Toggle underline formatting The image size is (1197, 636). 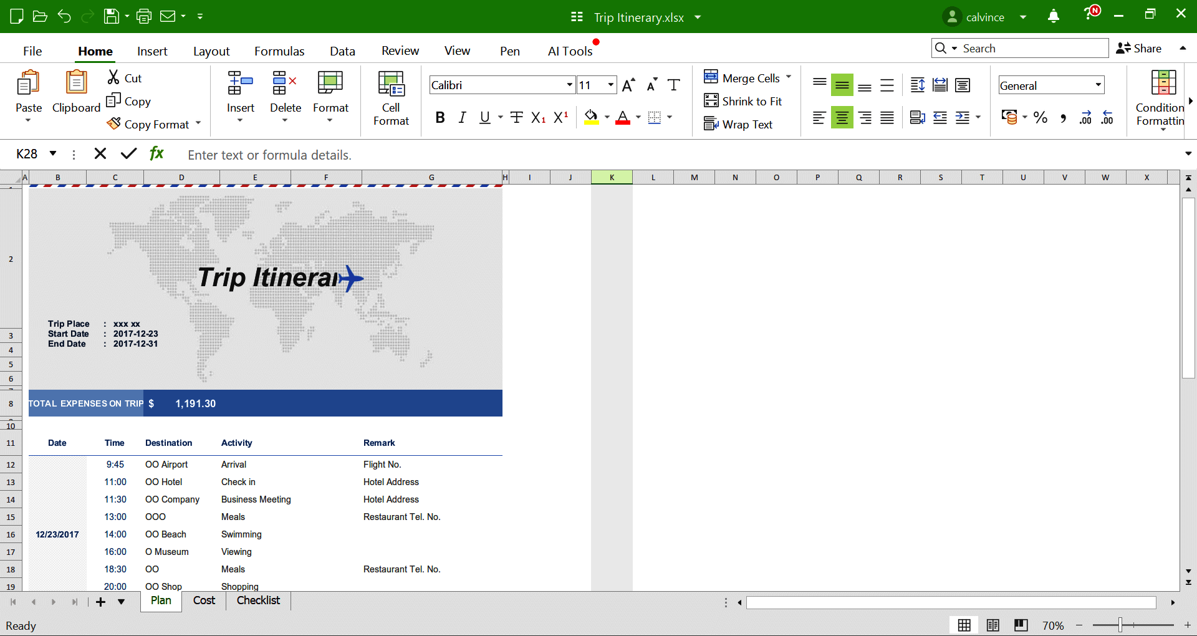[485, 117]
